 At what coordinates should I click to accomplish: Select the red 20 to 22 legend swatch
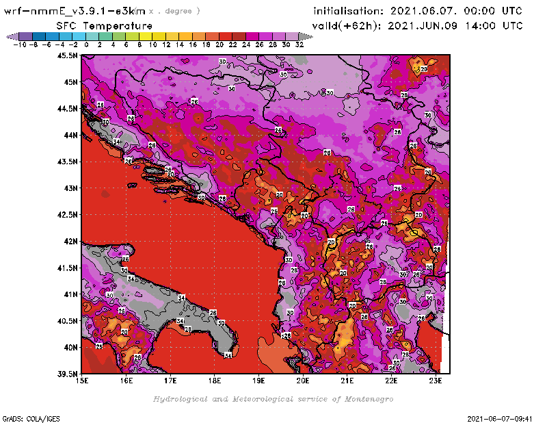click(x=226, y=36)
